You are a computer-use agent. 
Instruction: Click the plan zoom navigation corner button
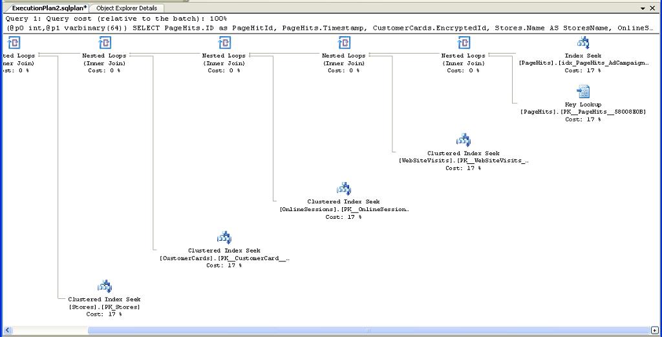(655, 331)
